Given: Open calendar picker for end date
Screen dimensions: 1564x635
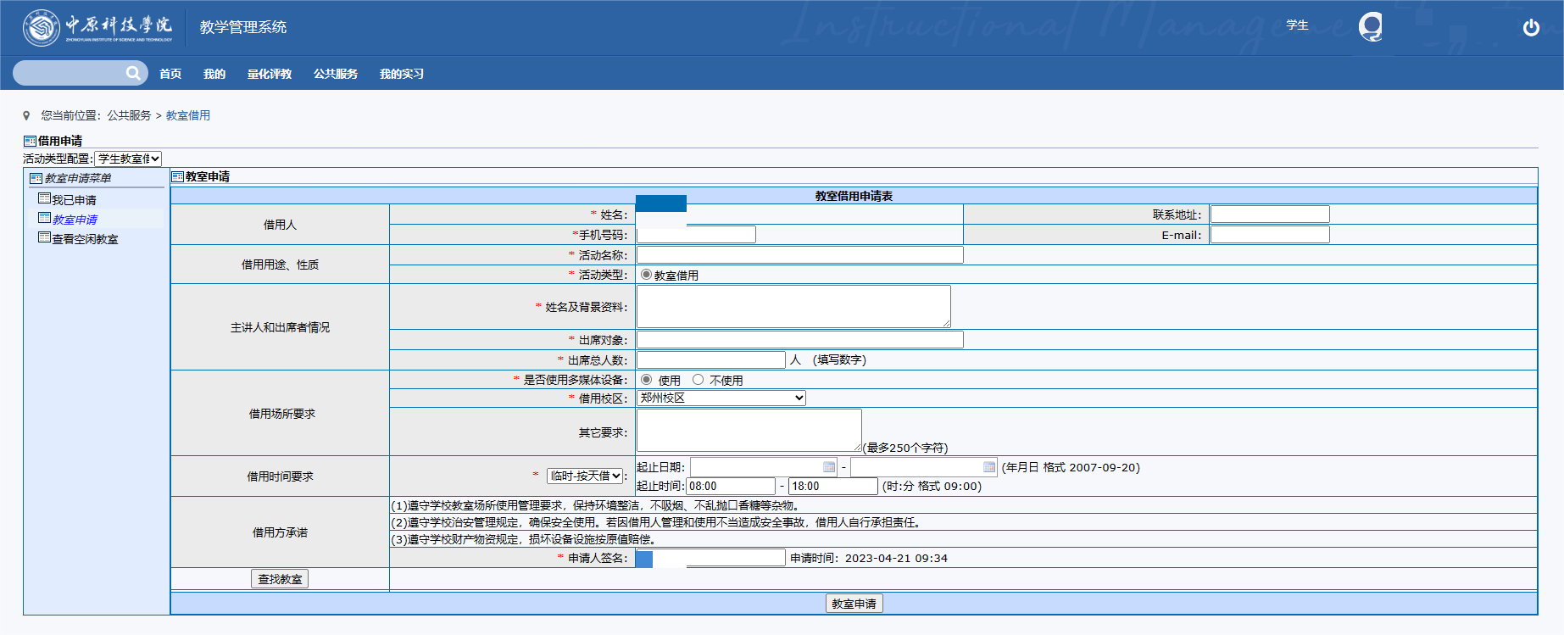Looking at the screenshot, I should coord(988,467).
